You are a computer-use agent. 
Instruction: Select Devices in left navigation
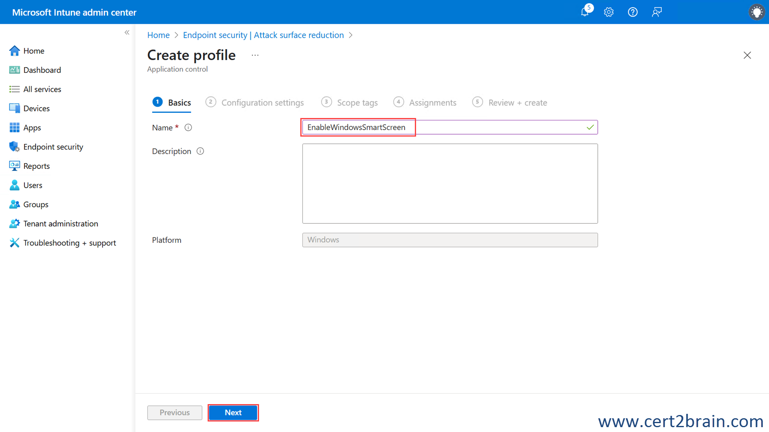click(36, 108)
